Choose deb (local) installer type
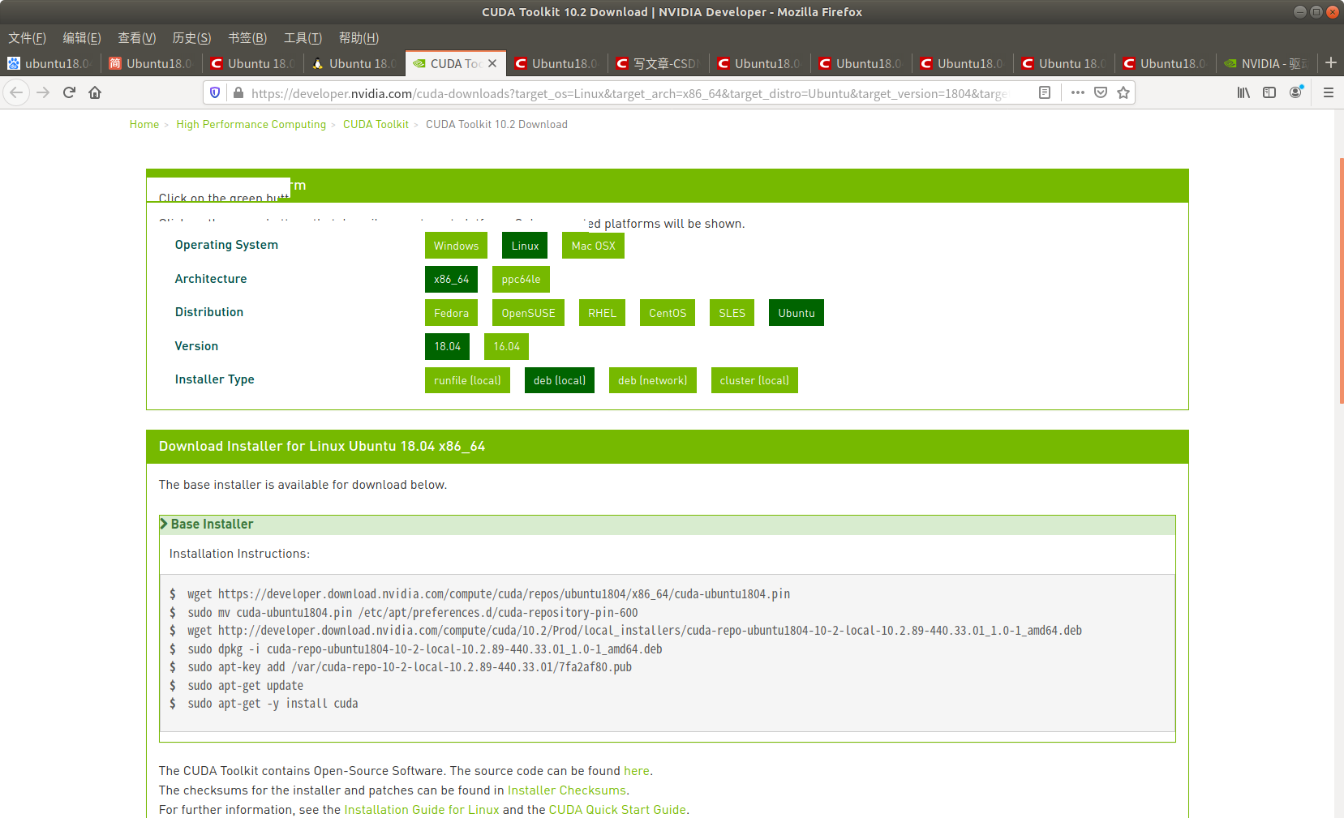 coord(560,380)
